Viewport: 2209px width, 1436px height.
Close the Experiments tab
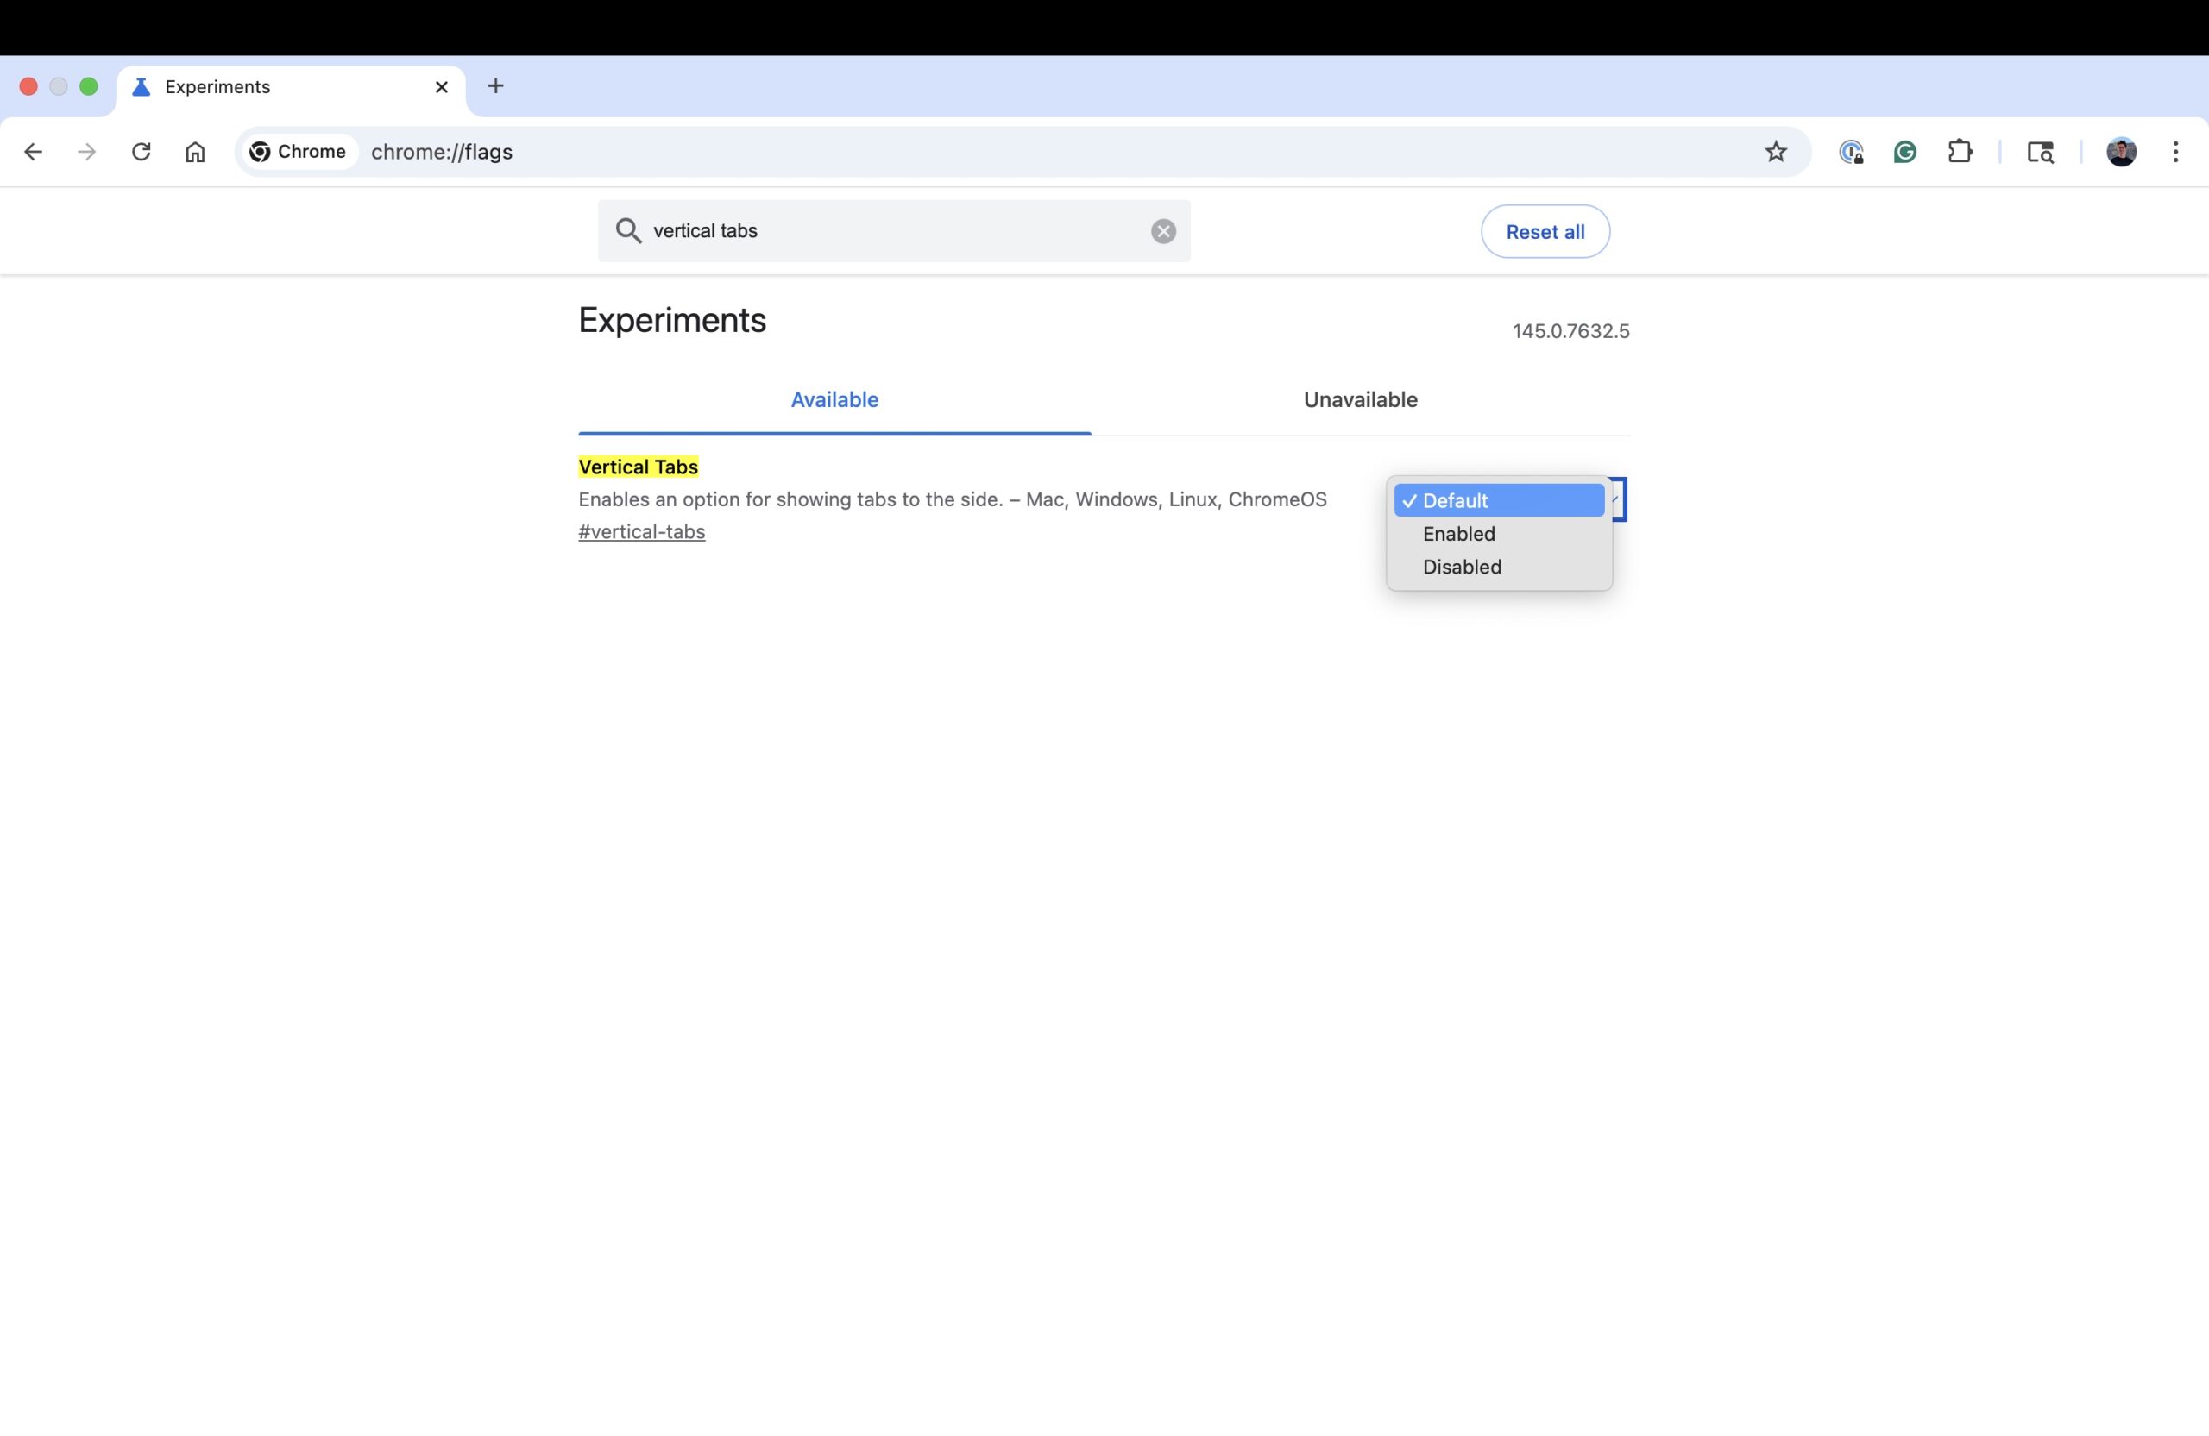442,86
